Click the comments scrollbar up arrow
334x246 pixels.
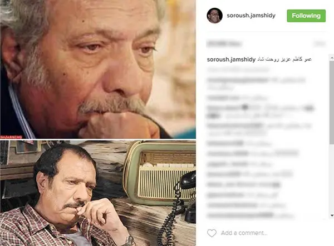tap(332, 57)
